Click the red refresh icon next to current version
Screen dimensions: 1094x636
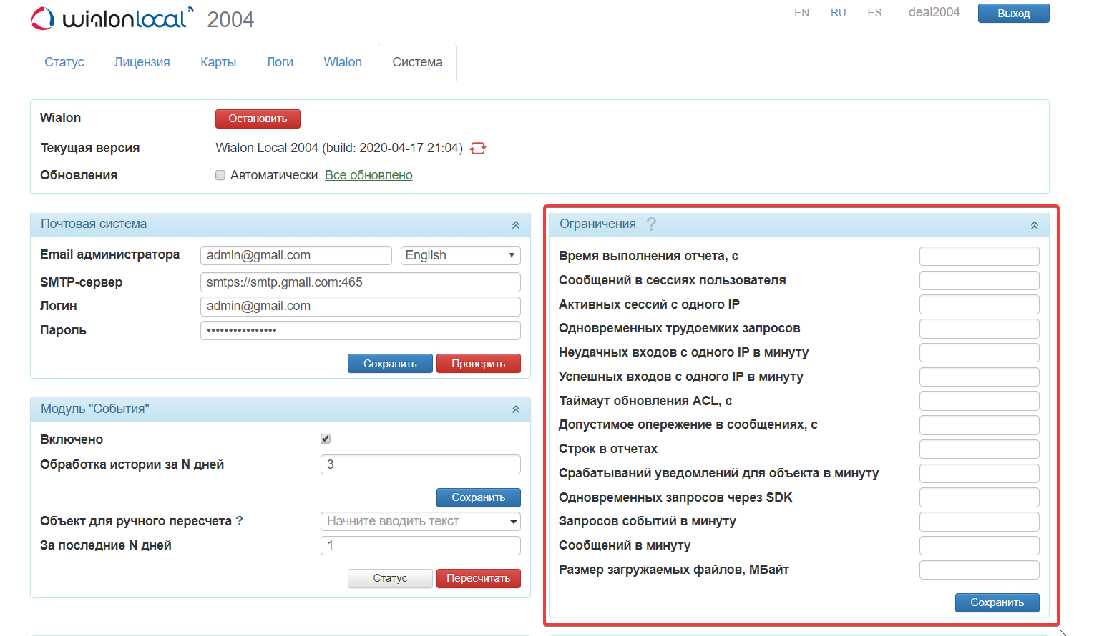(477, 148)
